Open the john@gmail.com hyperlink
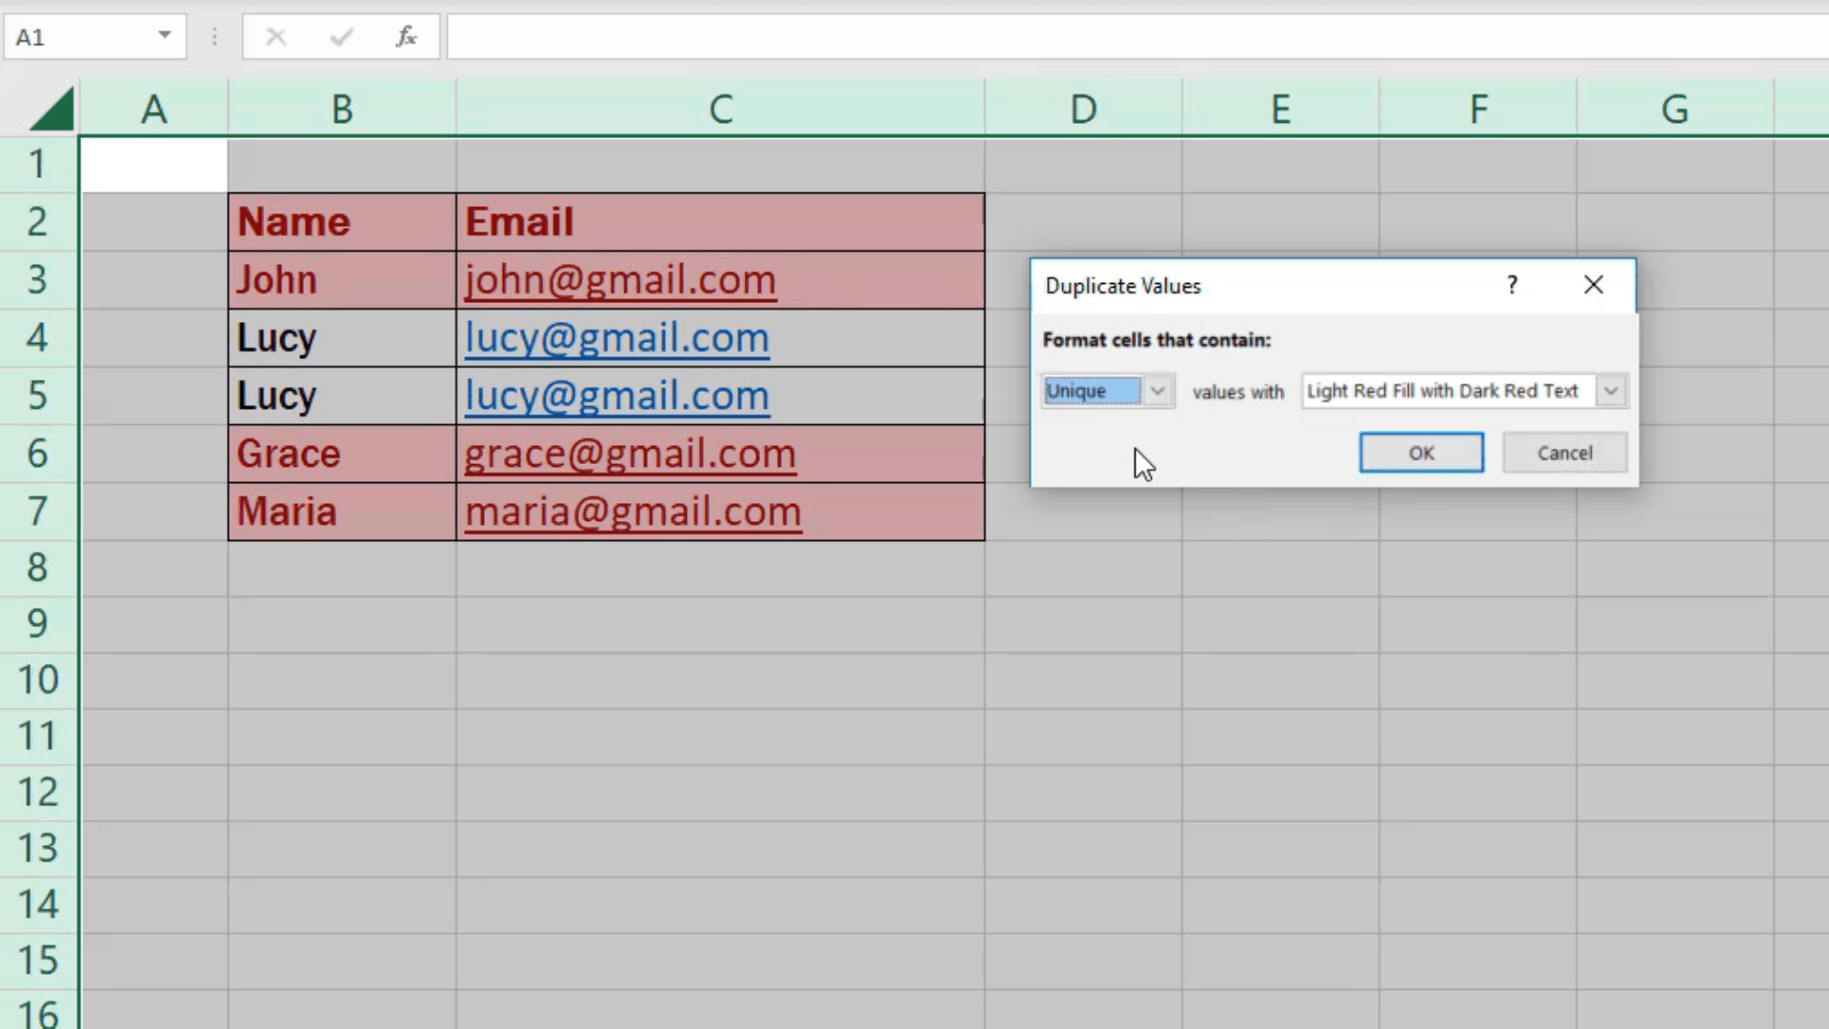 (x=620, y=280)
